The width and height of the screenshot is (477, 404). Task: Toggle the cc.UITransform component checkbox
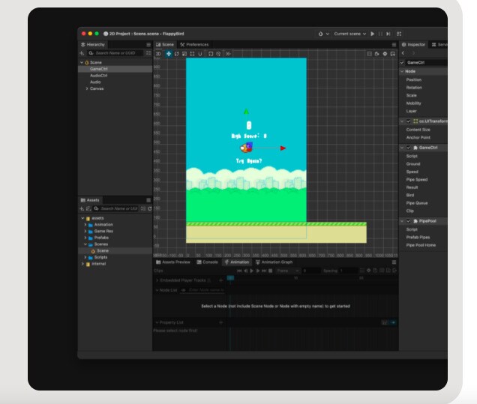tap(408, 121)
